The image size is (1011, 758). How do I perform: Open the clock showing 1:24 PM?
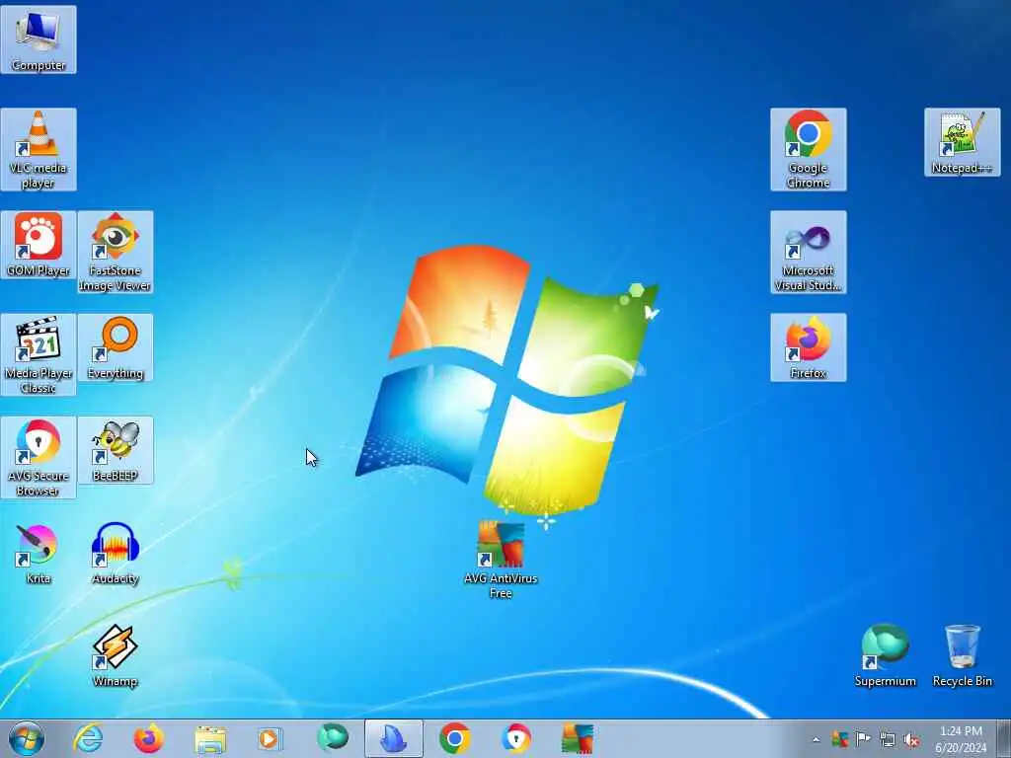[x=961, y=738]
